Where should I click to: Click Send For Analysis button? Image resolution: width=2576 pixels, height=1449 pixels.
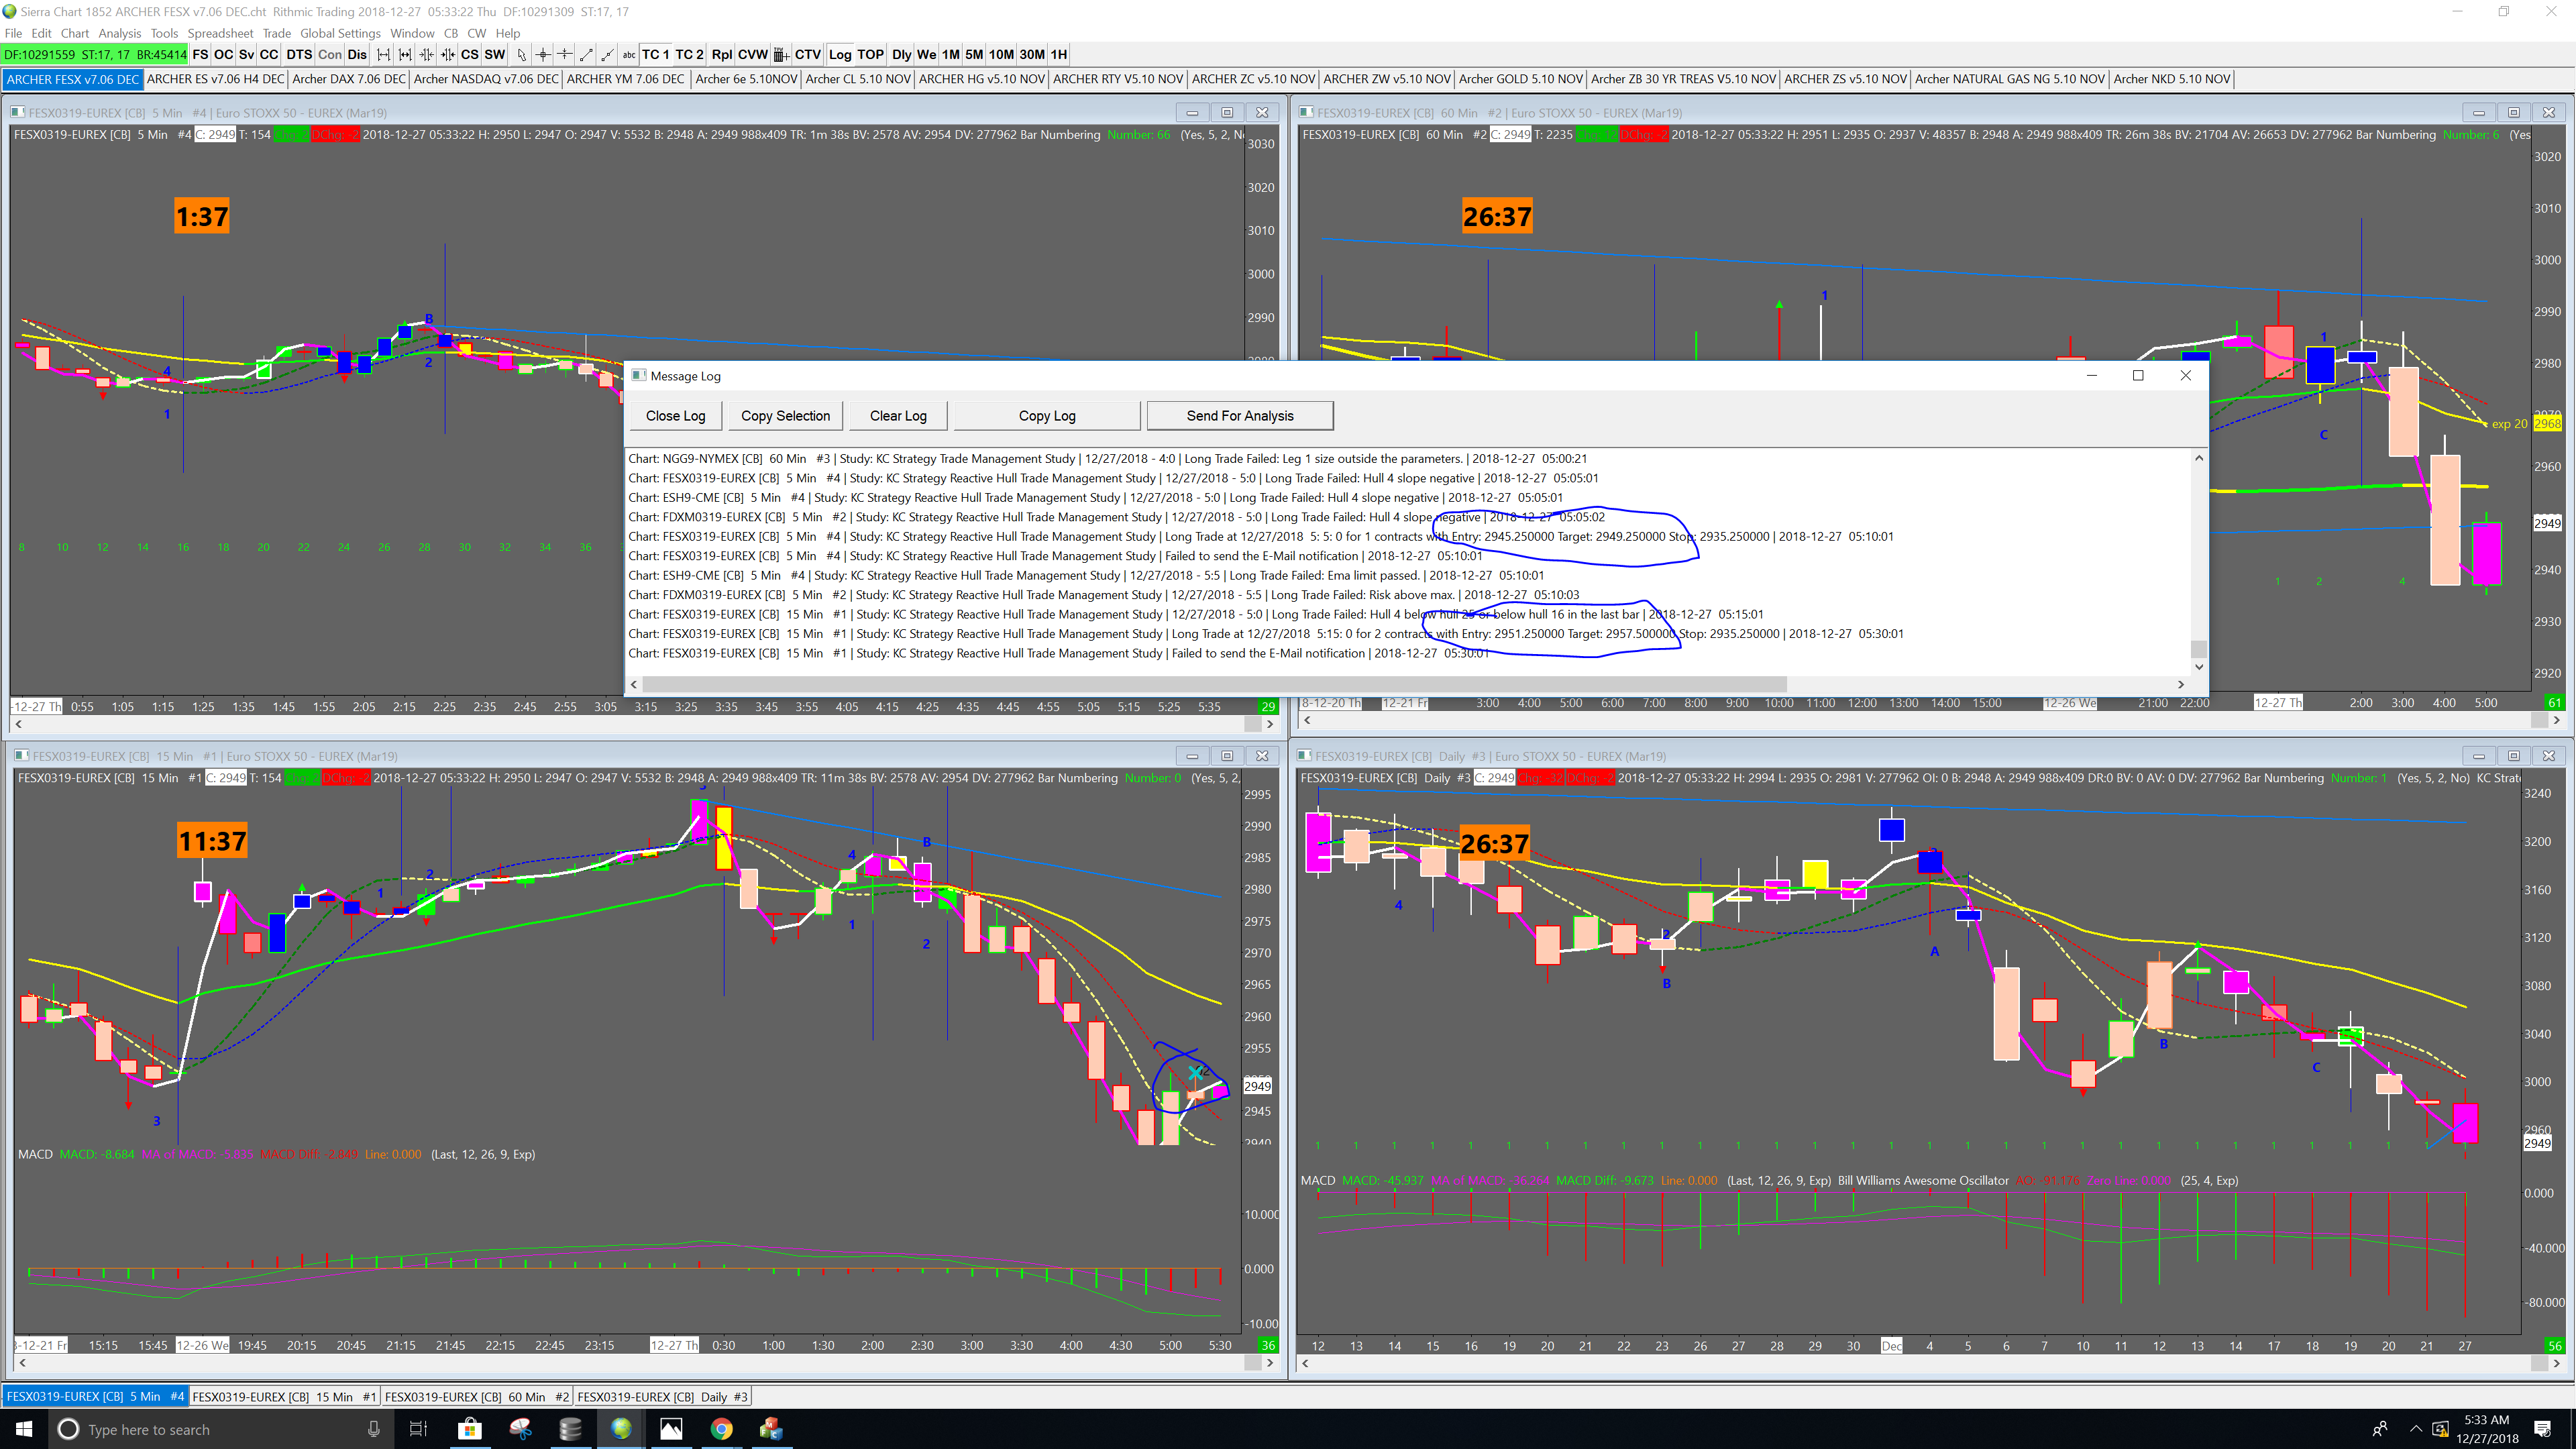(1239, 416)
